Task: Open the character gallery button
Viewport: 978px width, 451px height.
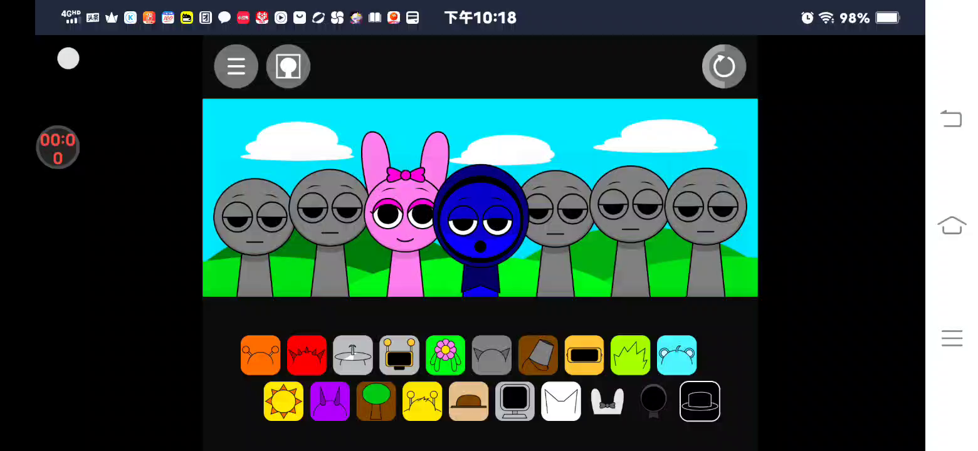Action: [x=288, y=66]
